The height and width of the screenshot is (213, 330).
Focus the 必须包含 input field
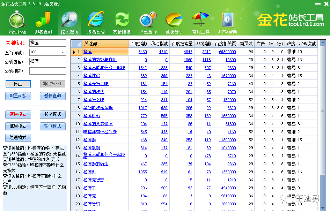tap(48, 61)
